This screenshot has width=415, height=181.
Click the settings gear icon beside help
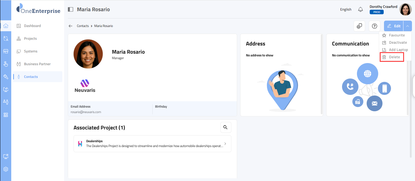click(x=359, y=26)
